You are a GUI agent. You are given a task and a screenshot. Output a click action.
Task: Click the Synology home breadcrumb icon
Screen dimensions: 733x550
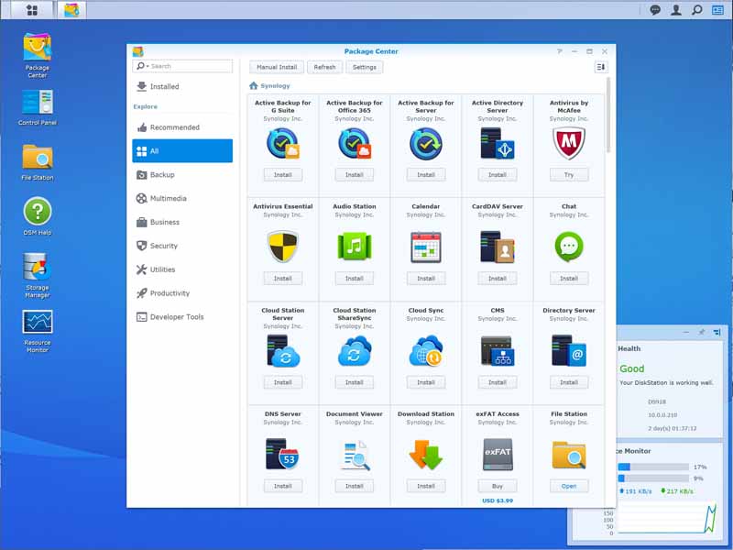pos(254,85)
